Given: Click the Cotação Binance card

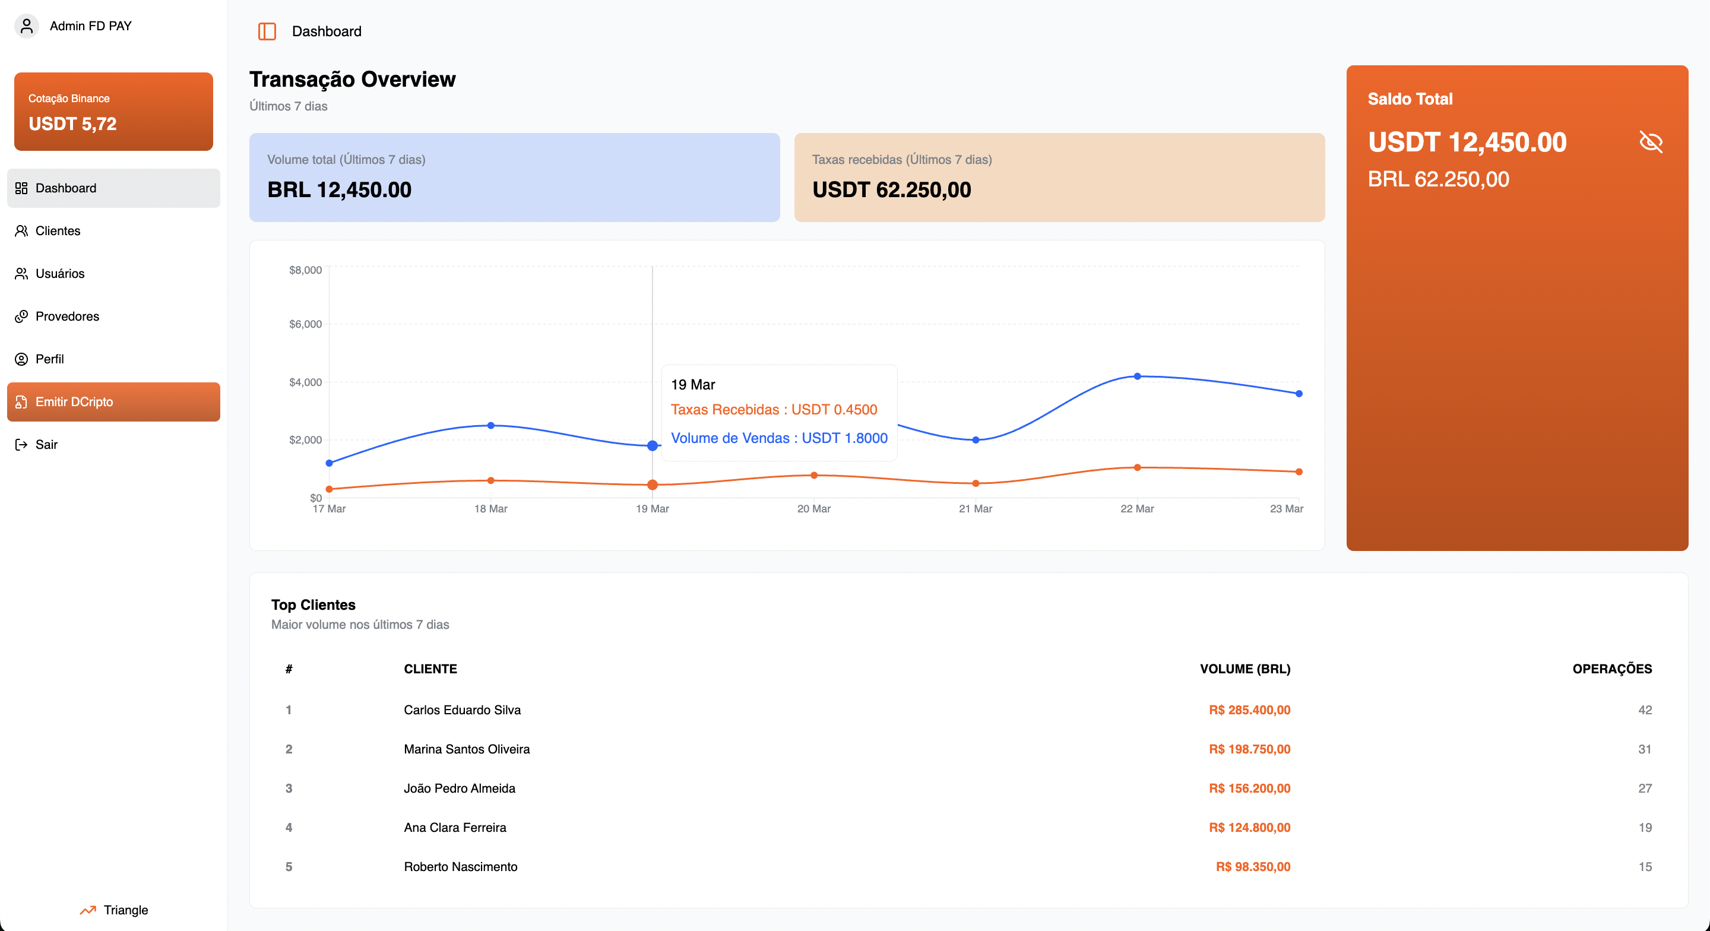Looking at the screenshot, I should 113,112.
